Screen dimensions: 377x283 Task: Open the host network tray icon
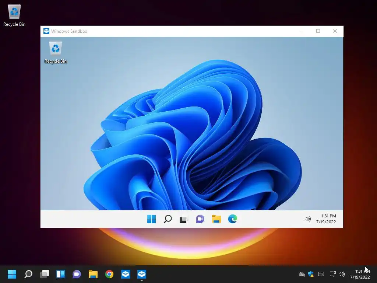(x=332, y=274)
